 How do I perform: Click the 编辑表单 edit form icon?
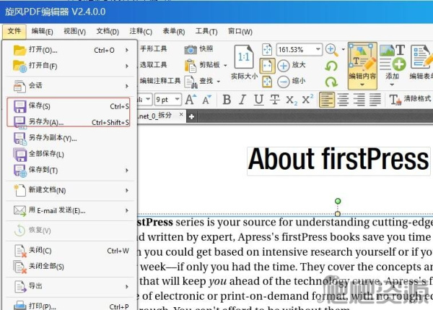point(421,56)
